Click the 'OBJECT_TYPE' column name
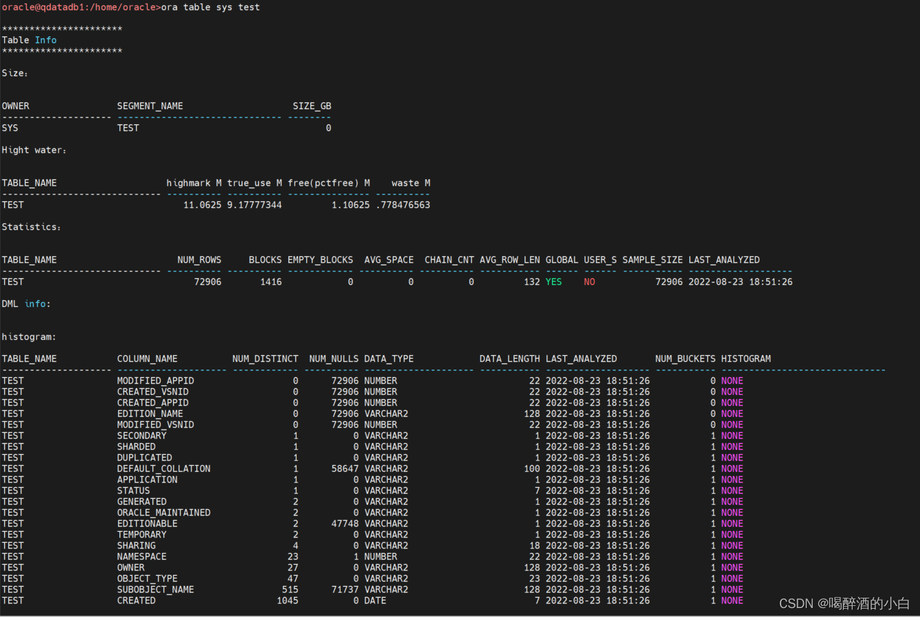Viewport: 920px width, 617px height. (147, 579)
